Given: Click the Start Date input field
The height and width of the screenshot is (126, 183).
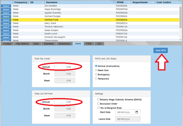Looking at the screenshot, I should pos(125,112).
